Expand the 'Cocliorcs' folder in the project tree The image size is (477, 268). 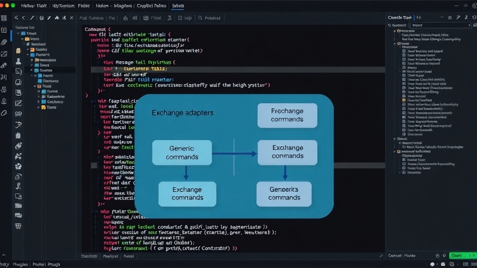pyautogui.click(x=39, y=102)
